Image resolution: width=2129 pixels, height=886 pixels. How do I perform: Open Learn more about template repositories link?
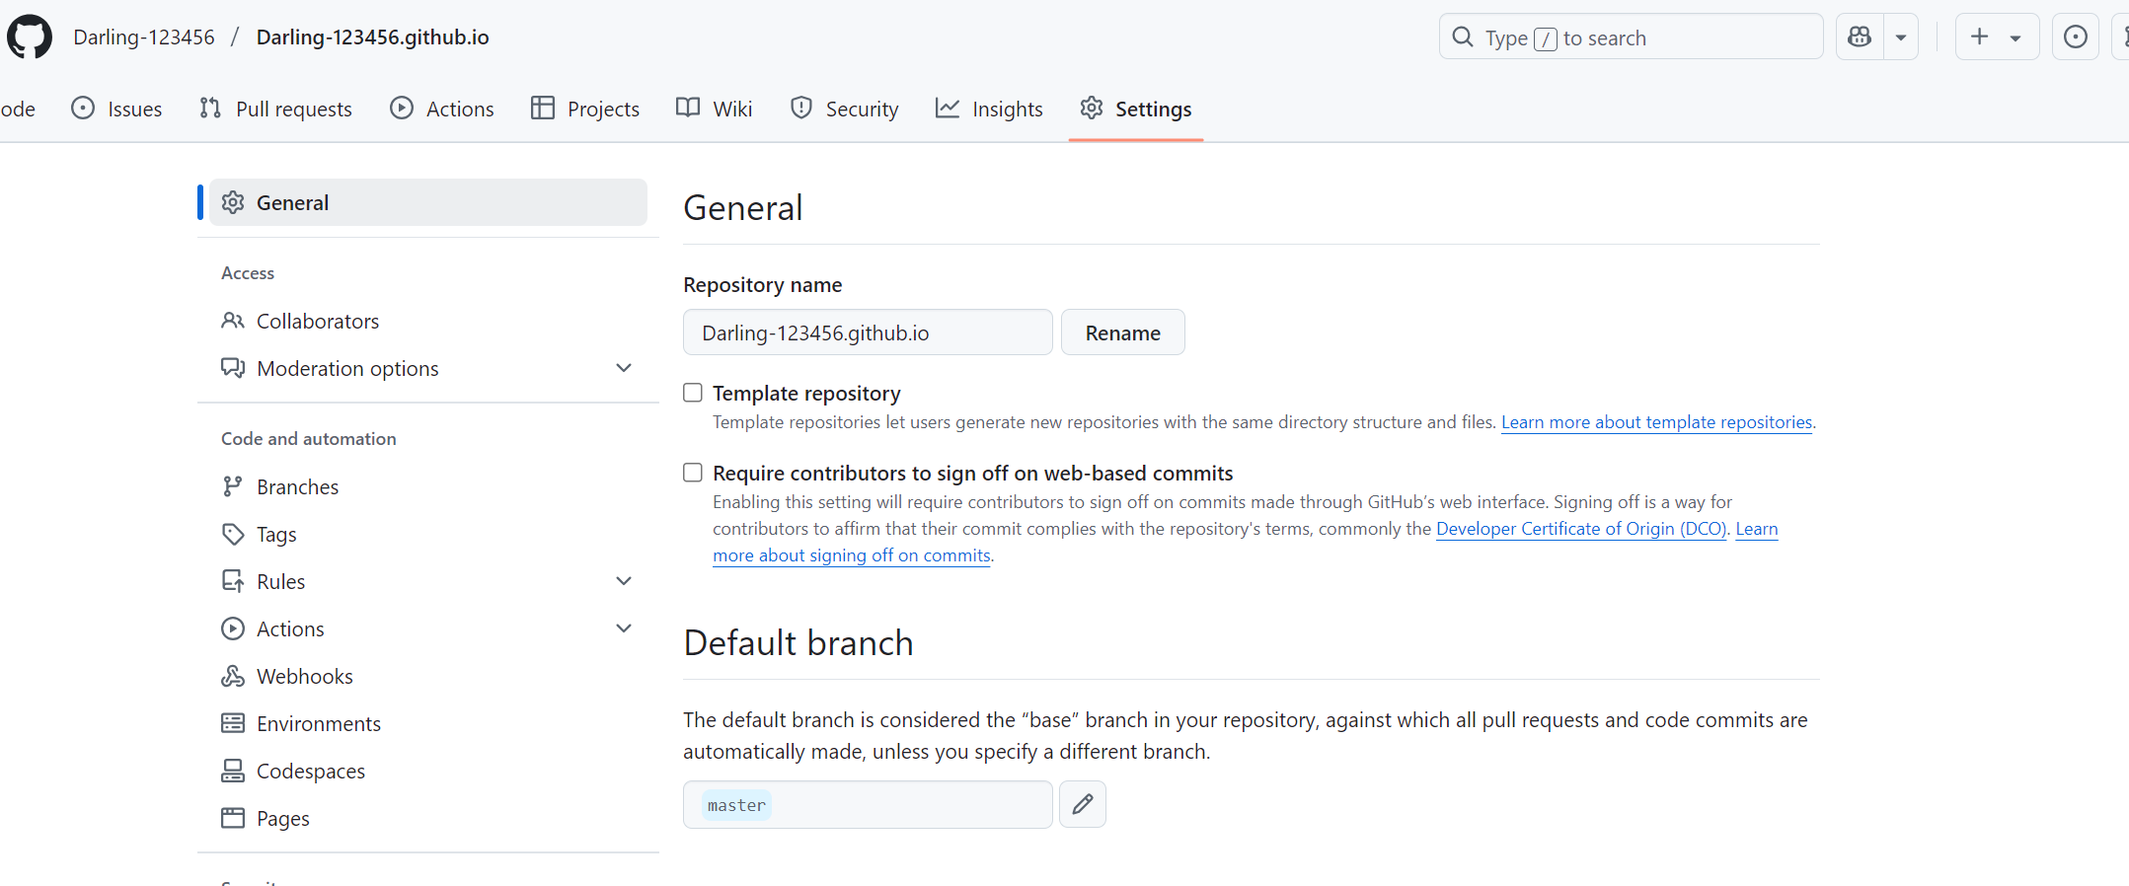(x=1656, y=422)
